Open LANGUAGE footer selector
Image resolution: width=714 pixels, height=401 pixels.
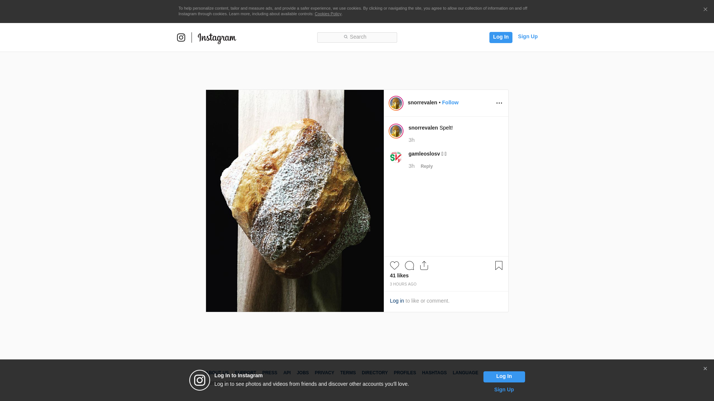pos(465,373)
